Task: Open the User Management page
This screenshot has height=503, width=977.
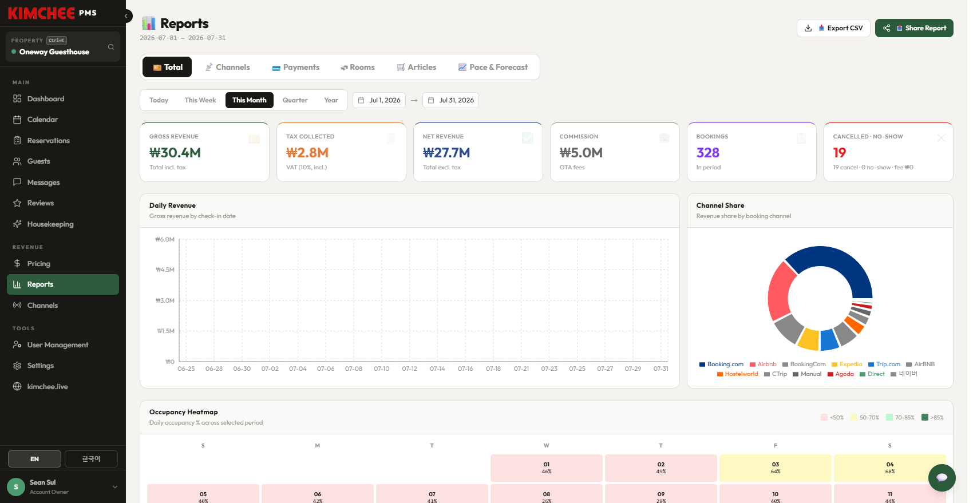Action: pos(63,344)
